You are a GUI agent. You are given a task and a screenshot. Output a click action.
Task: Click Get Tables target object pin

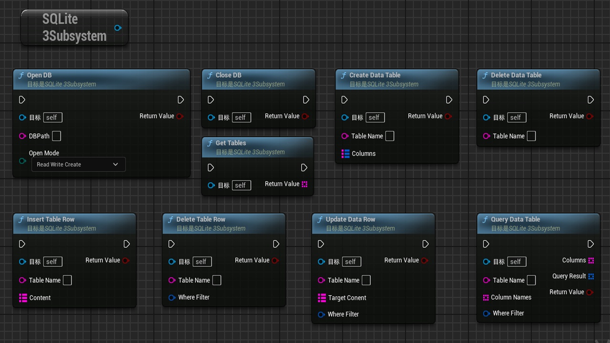tap(211, 185)
